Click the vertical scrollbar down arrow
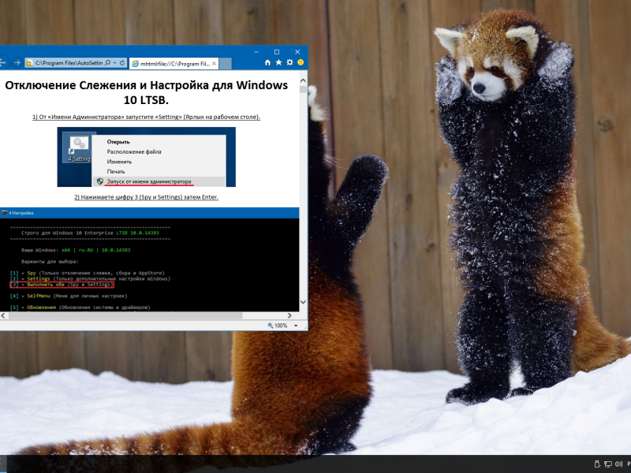 (303, 302)
